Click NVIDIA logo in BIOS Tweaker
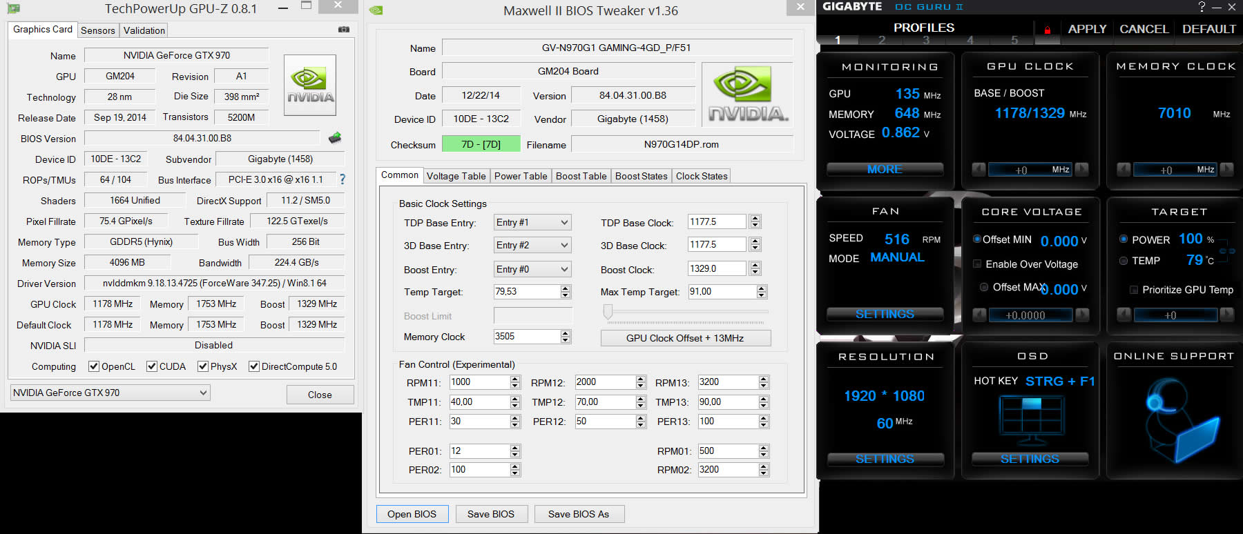The height and width of the screenshot is (534, 1243). (x=748, y=95)
